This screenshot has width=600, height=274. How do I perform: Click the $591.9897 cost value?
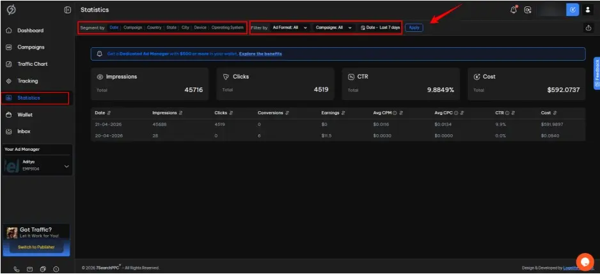(x=552, y=125)
